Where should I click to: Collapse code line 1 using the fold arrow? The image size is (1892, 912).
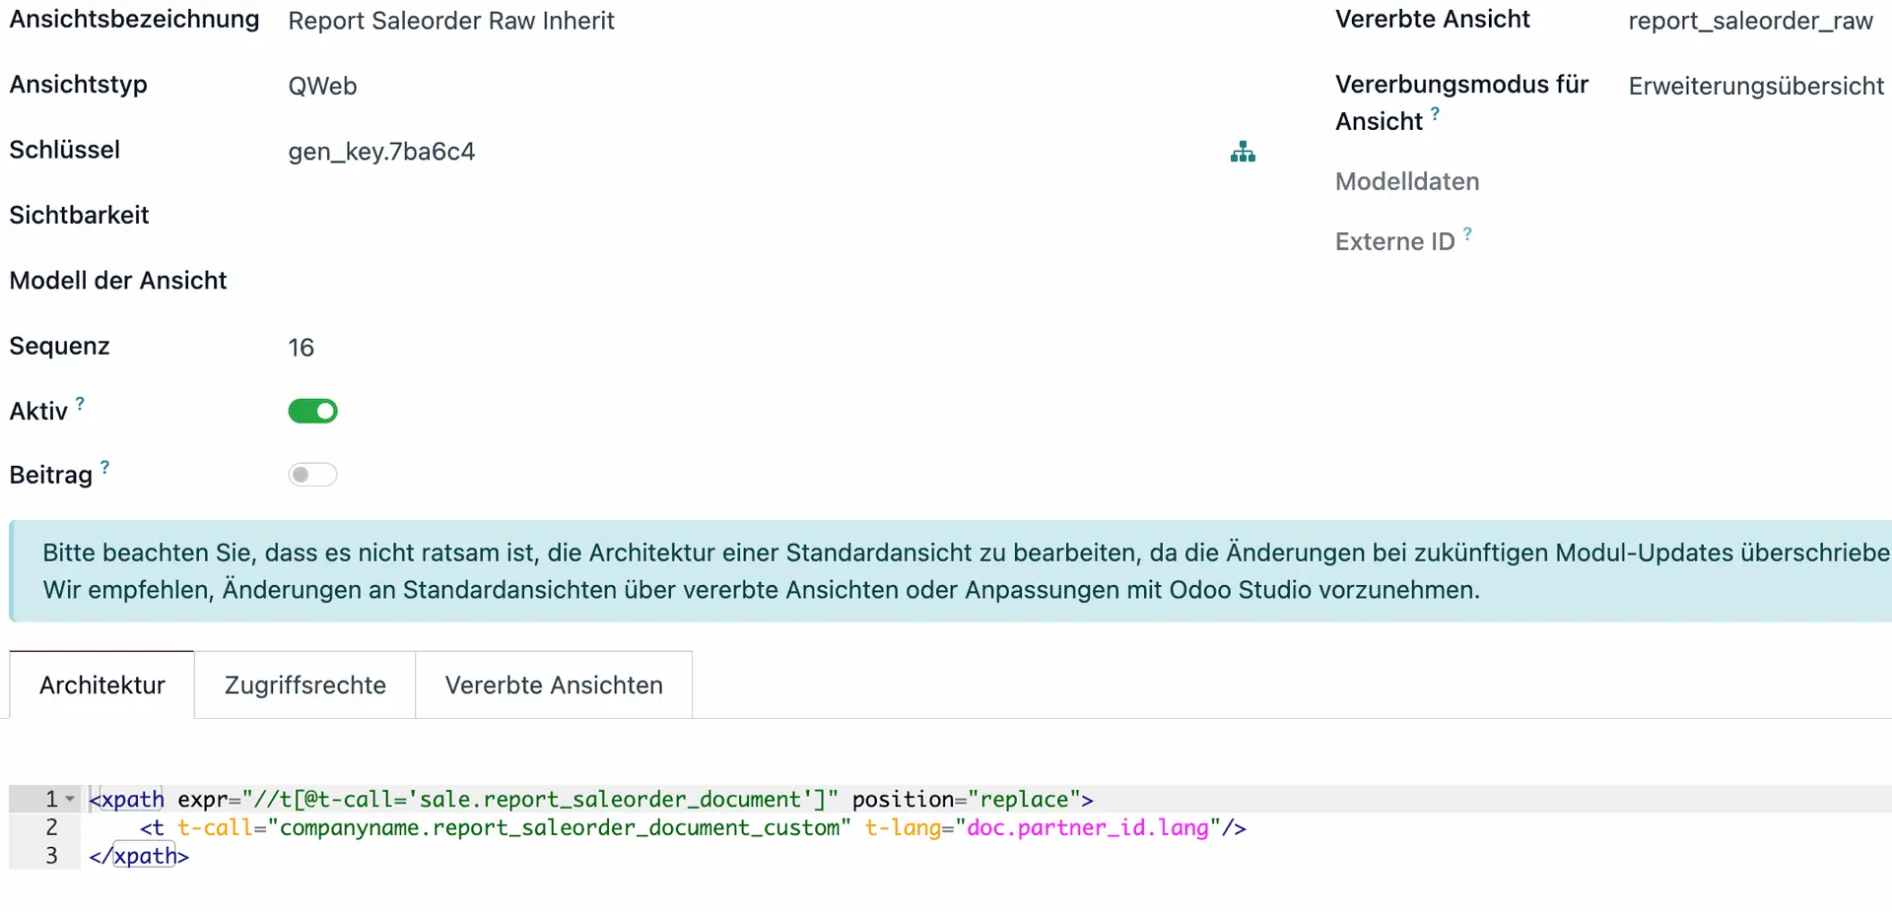[x=68, y=798]
